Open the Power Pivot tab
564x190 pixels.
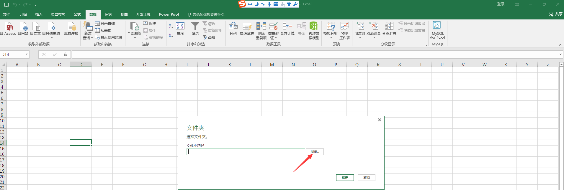pyautogui.click(x=169, y=14)
